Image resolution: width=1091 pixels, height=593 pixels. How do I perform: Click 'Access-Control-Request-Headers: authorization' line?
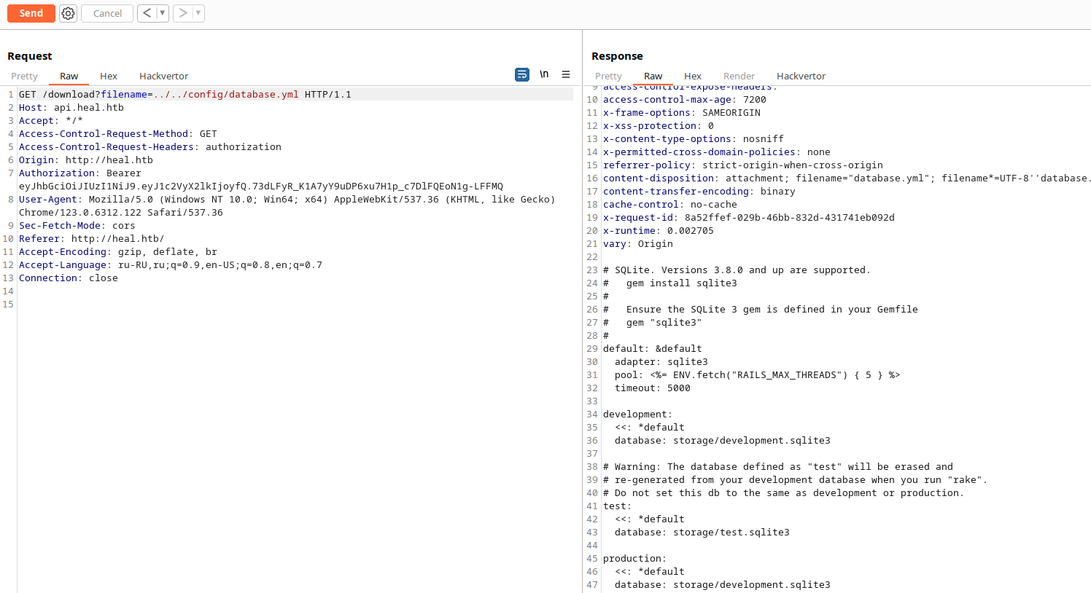[x=150, y=147]
